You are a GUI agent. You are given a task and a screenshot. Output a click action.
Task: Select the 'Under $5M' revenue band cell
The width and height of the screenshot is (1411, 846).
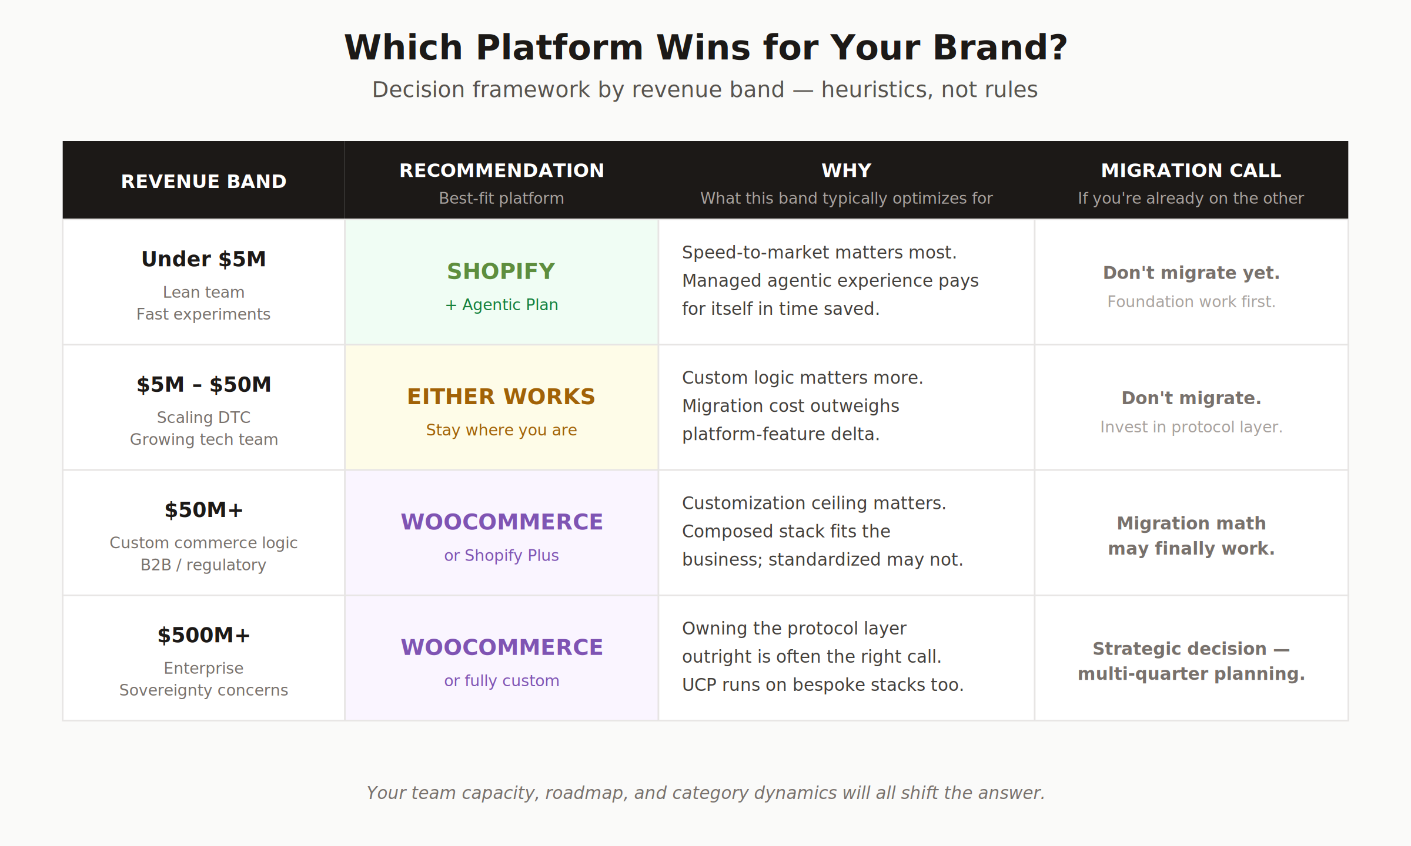pyautogui.click(x=204, y=282)
